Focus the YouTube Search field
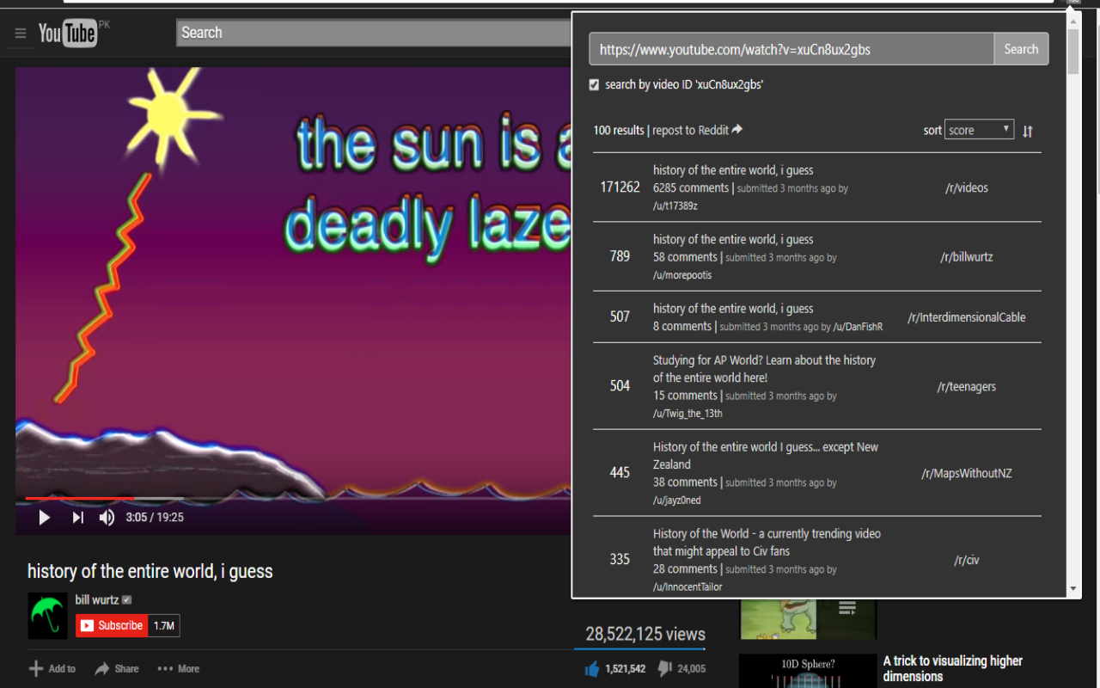The width and height of the screenshot is (1100, 688). click(374, 33)
